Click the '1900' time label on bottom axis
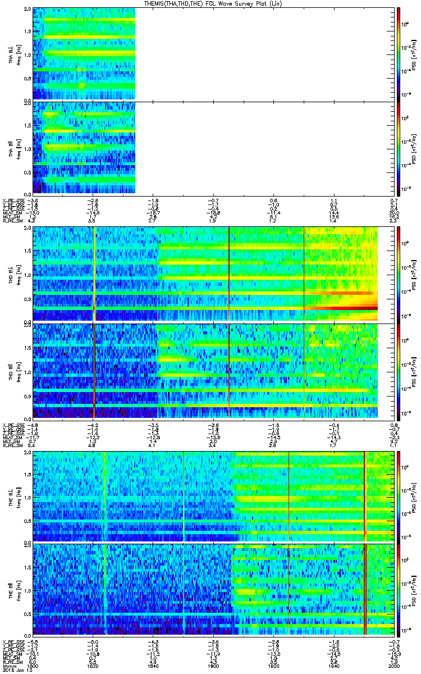Image resolution: width=421 pixels, height=674 pixels. pyautogui.click(x=213, y=666)
